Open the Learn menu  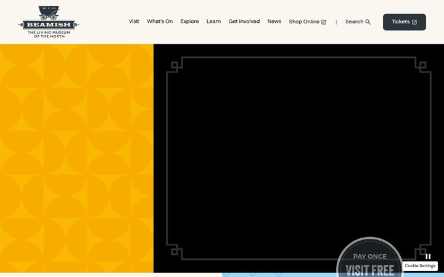[213, 22]
